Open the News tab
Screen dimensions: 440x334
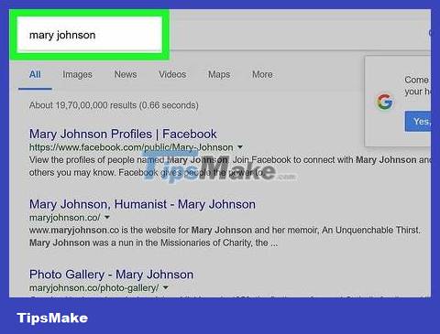click(126, 74)
